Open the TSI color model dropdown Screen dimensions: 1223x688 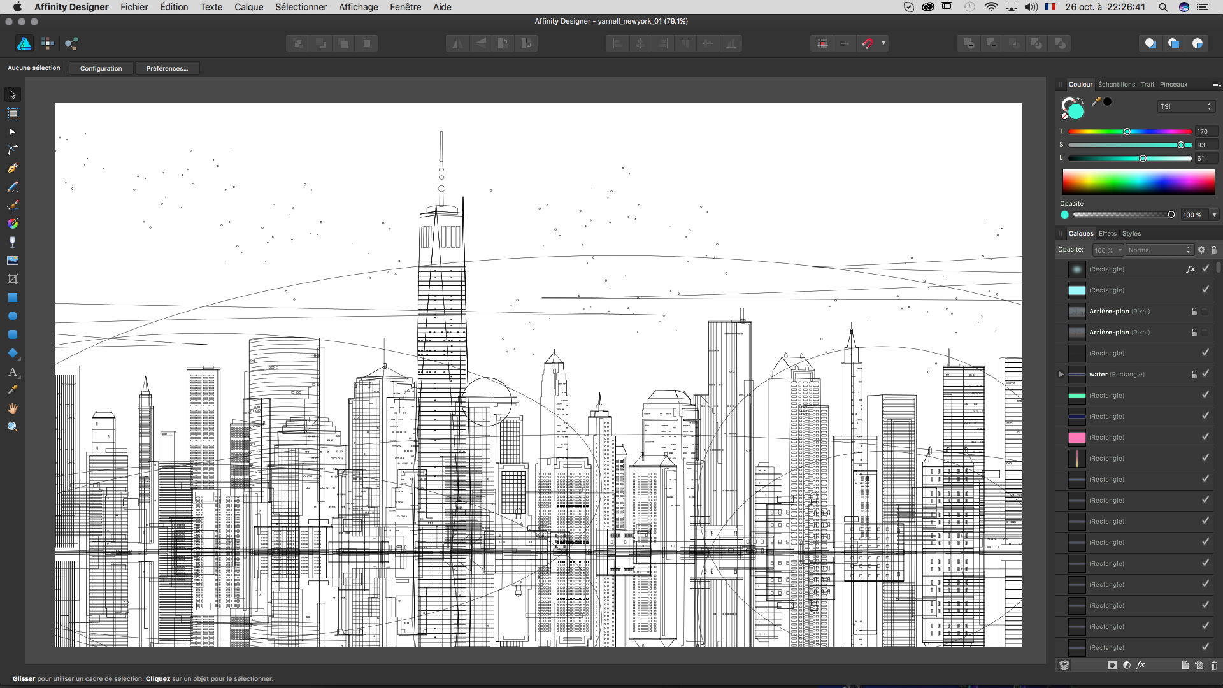(x=1185, y=106)
